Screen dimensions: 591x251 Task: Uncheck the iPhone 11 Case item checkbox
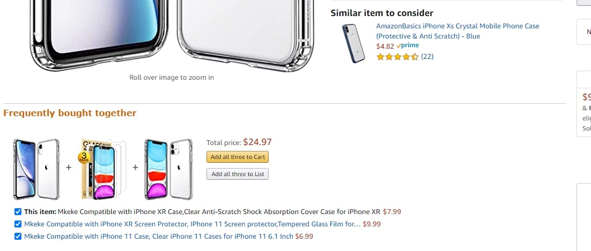18,236
